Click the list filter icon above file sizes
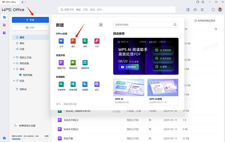The width and height of the screenshot is (225, 142). [x=216, y=29]
